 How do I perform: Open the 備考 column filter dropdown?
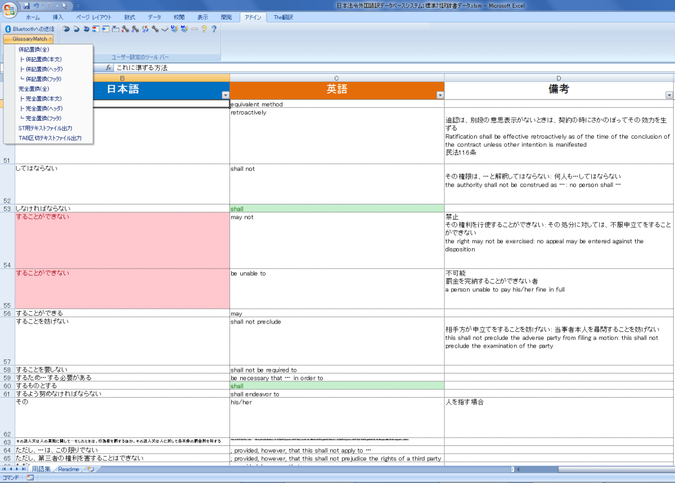click(669, 95)
